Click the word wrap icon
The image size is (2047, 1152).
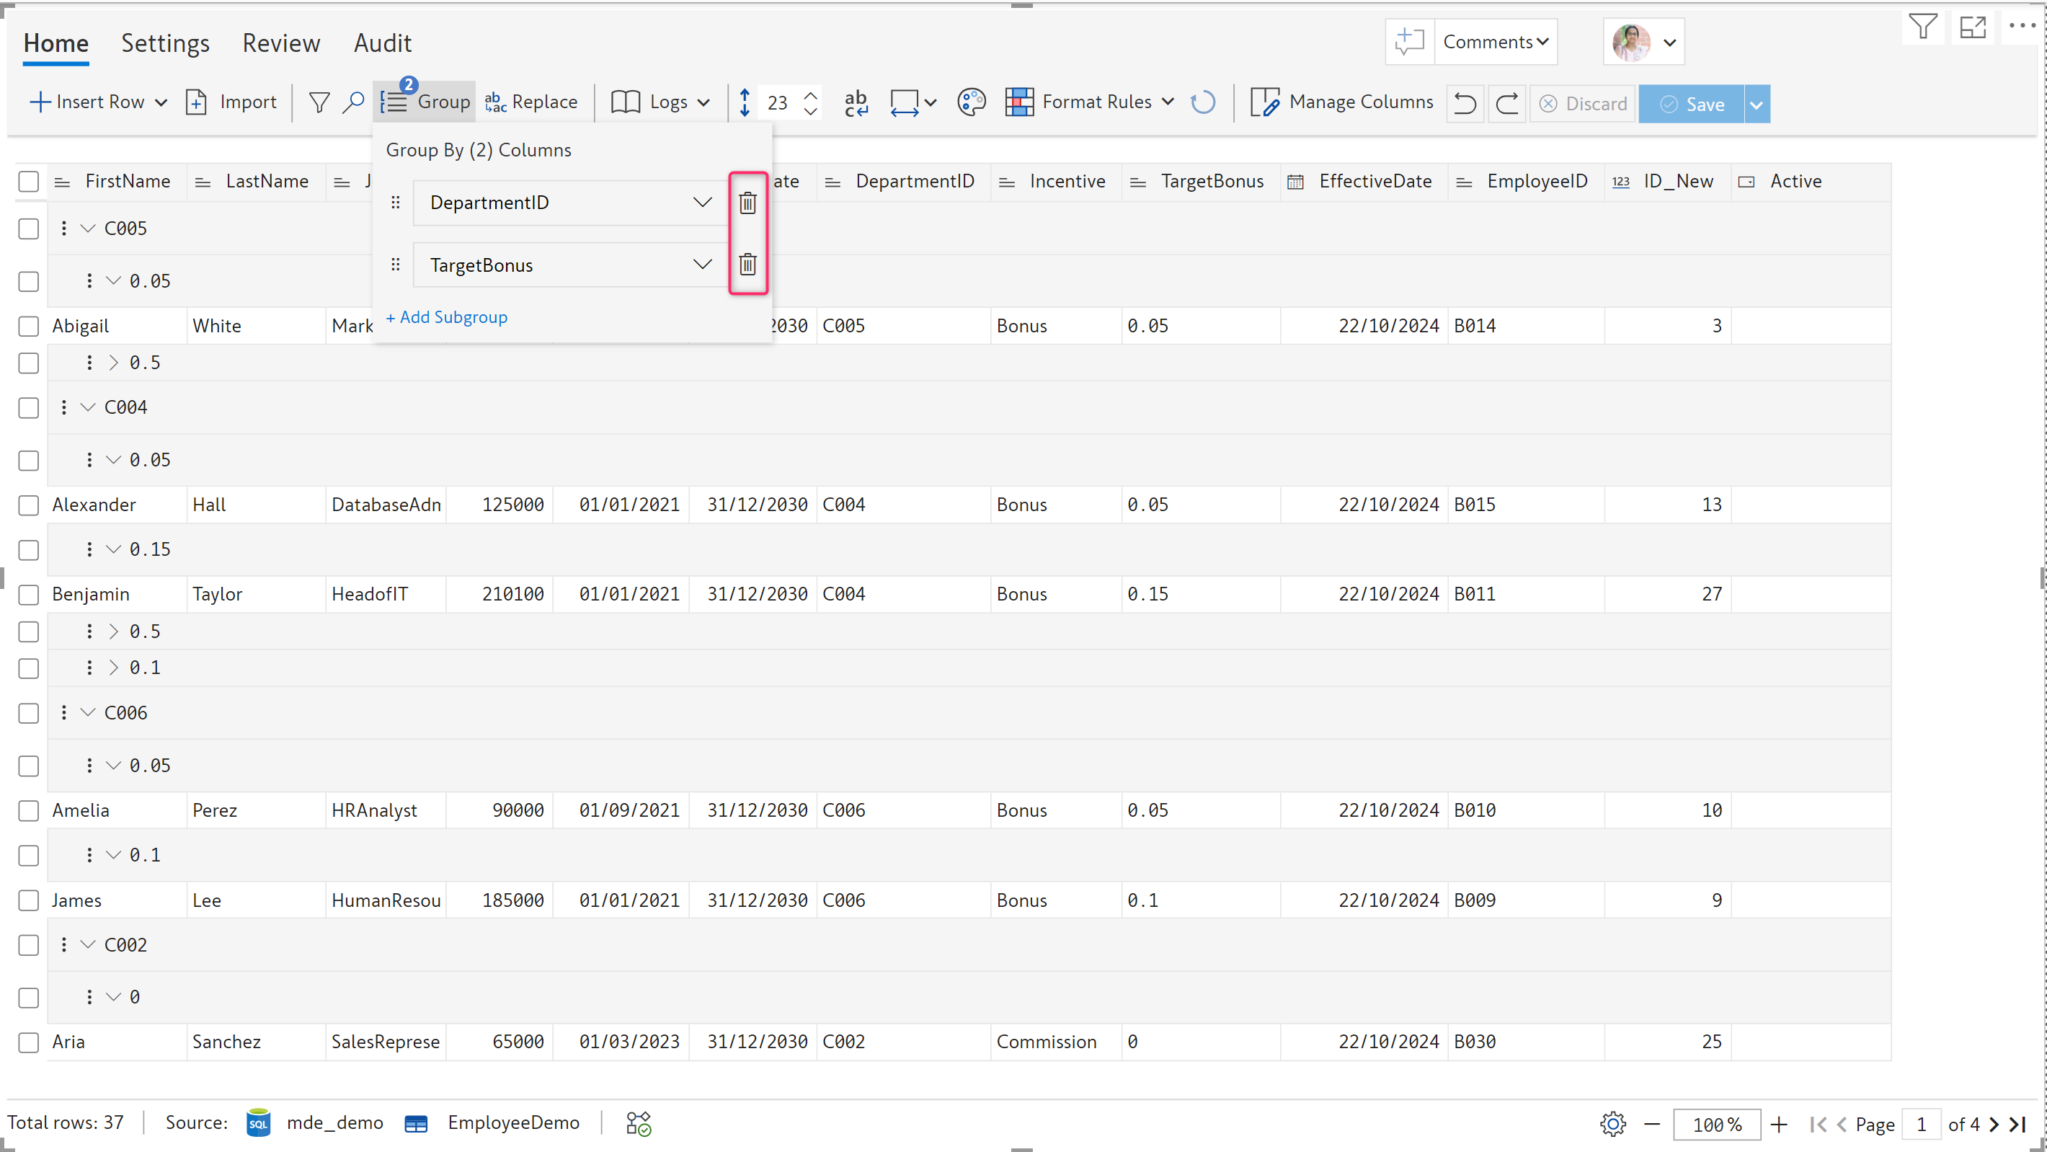pyautogui.click(x=856, y=102)
